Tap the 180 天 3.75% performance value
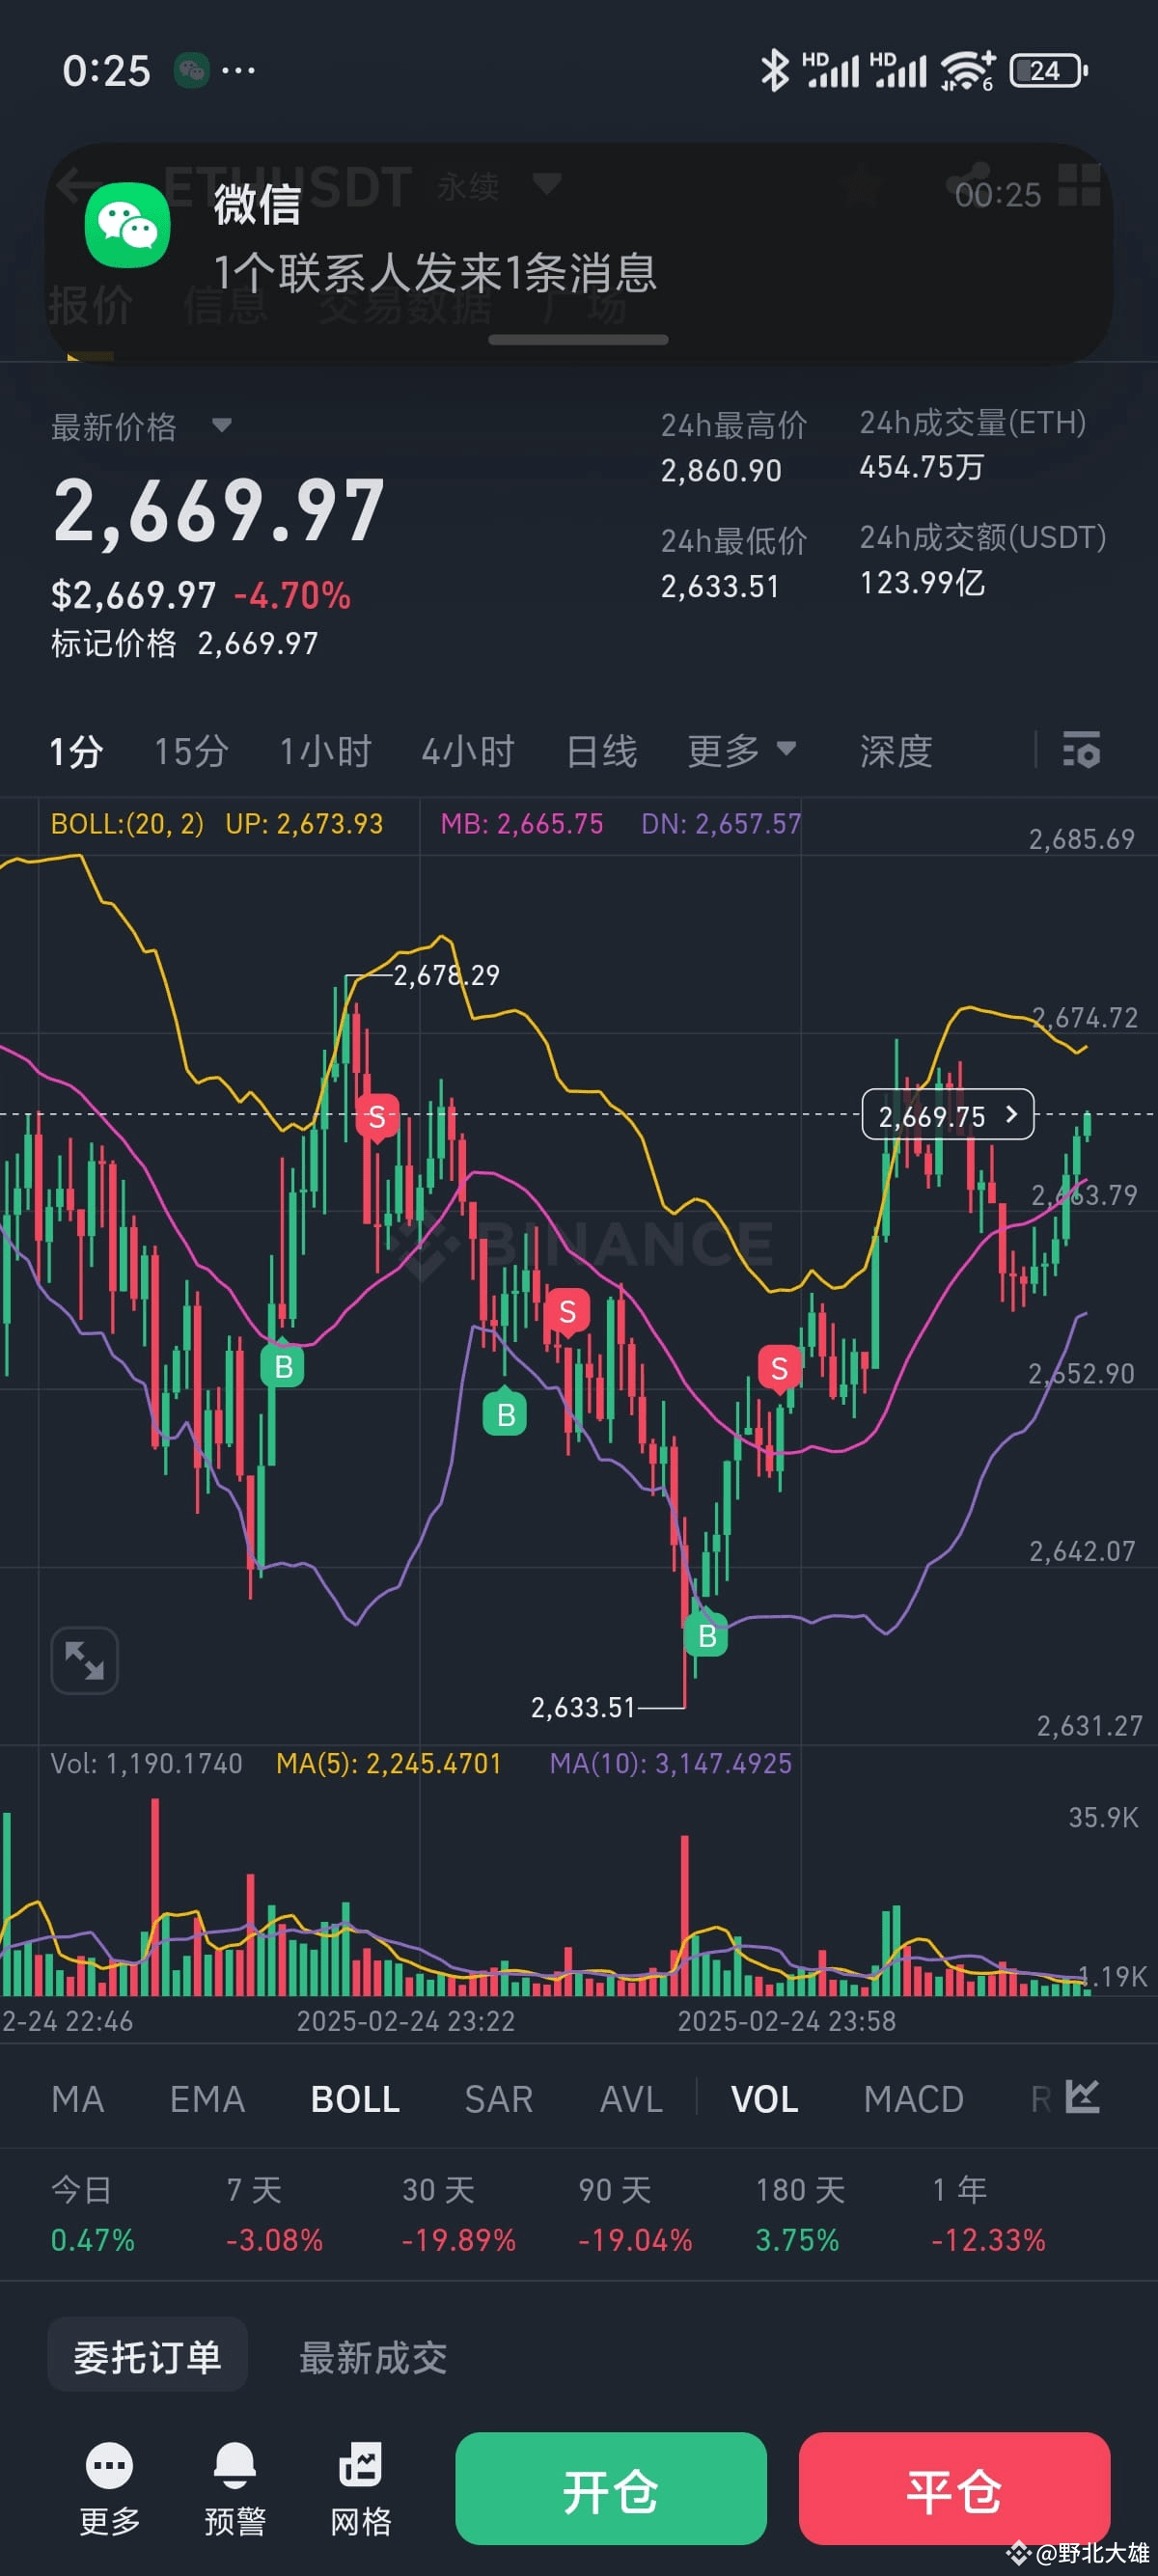This screenshot has width=1158, height=2576. tap(797, 2239)
